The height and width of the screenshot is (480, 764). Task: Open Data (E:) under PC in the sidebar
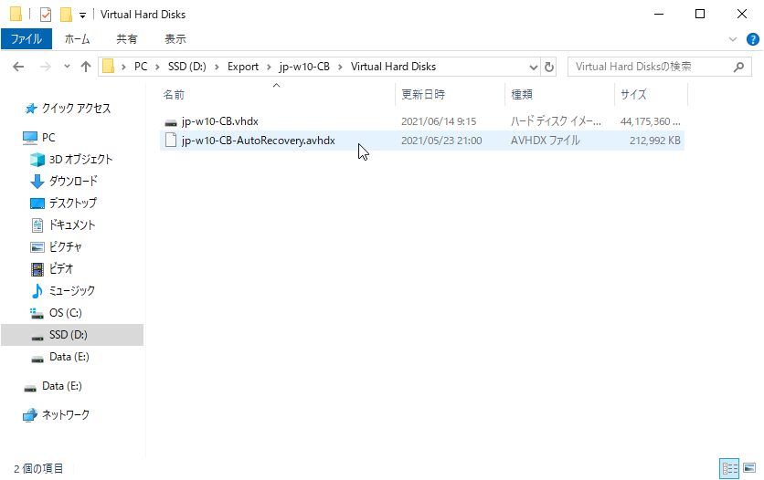point(69,357)
